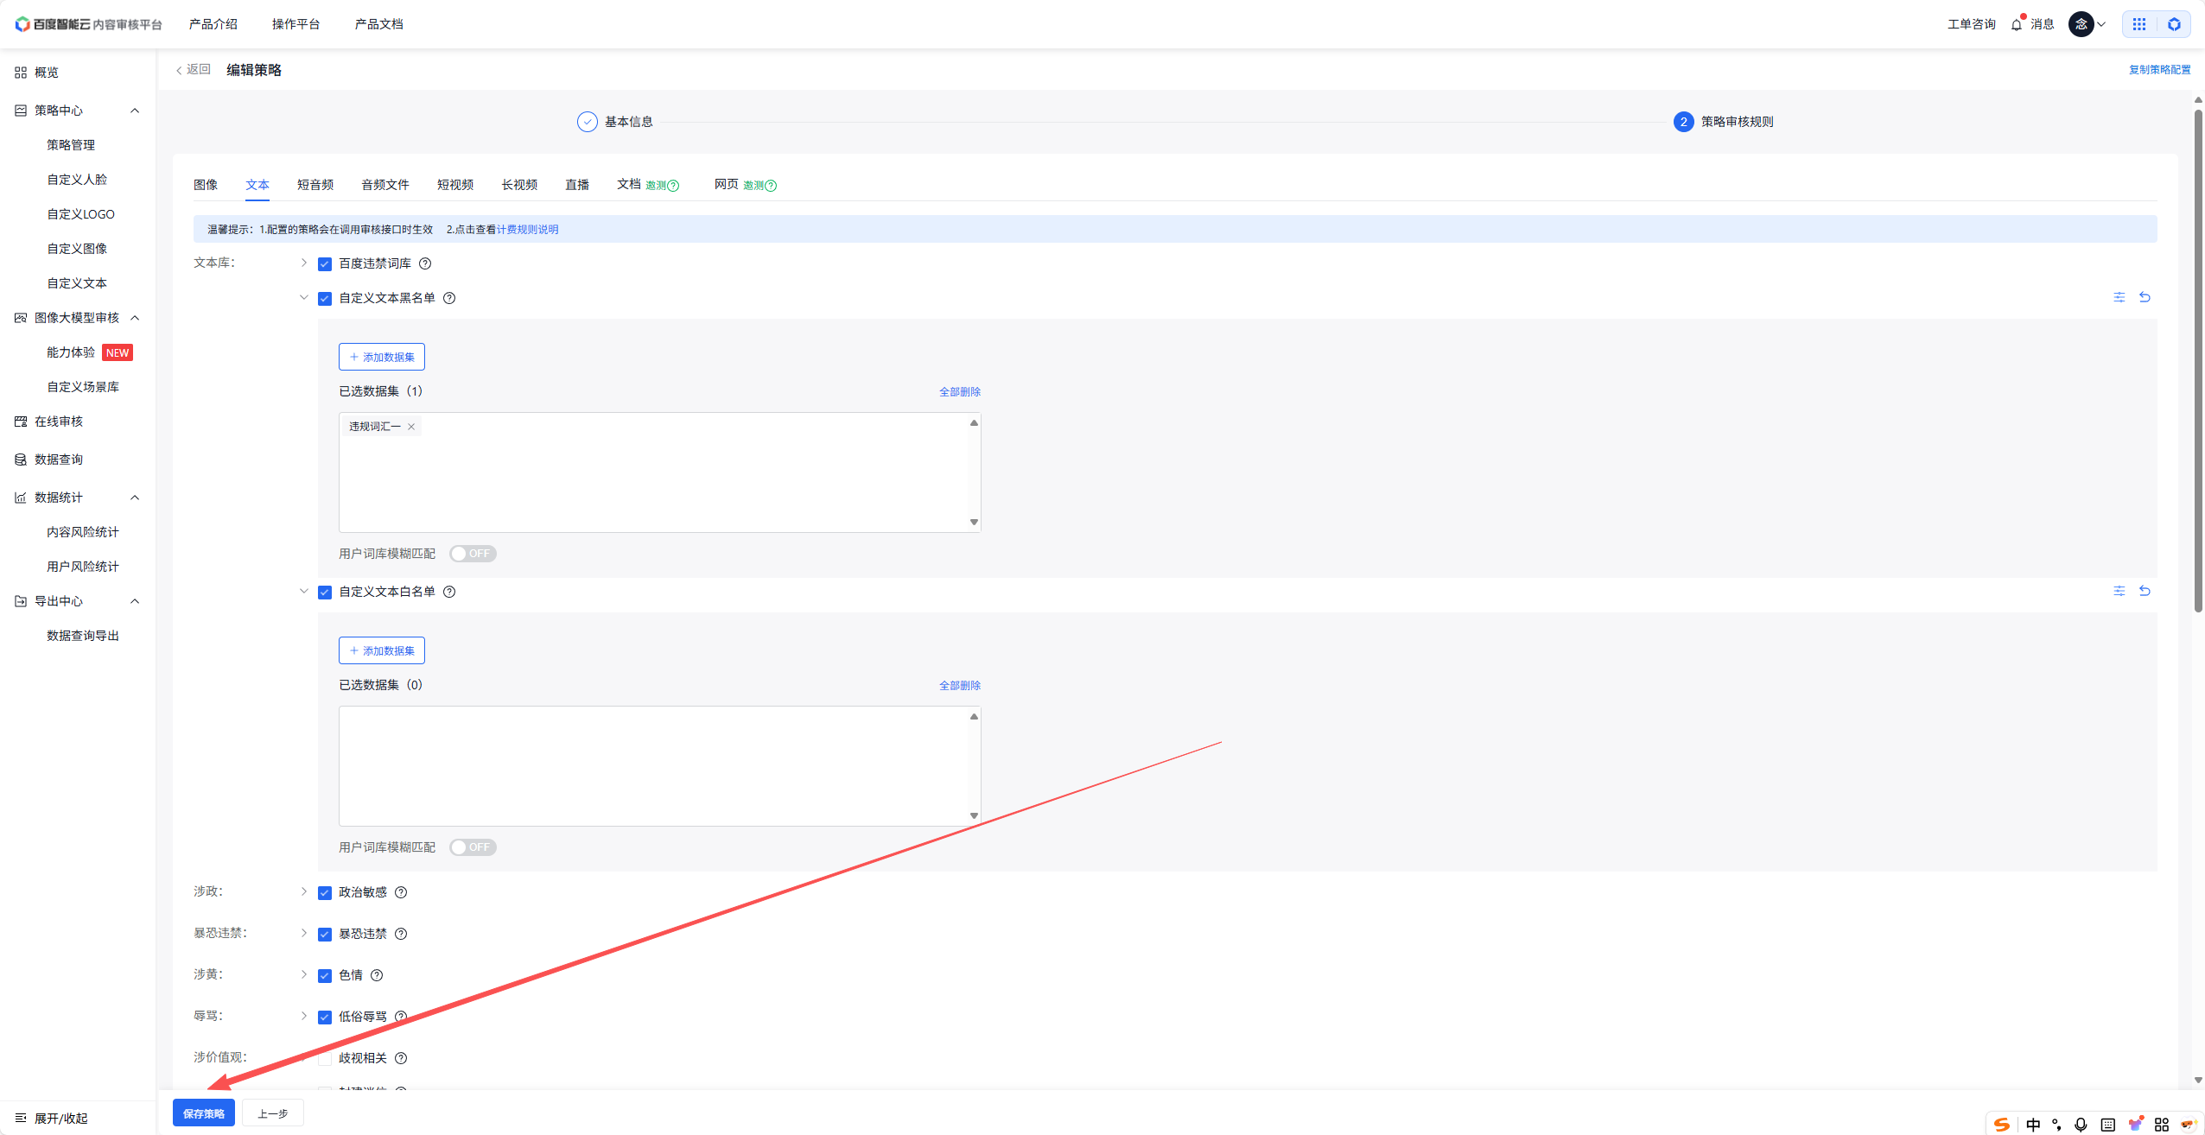Image resolution: width=2205 pixels, height=1135 pixels.
Task: Collapse 策略中心 sidebar group
Action: pyautogui.click(x=135, y=111)
